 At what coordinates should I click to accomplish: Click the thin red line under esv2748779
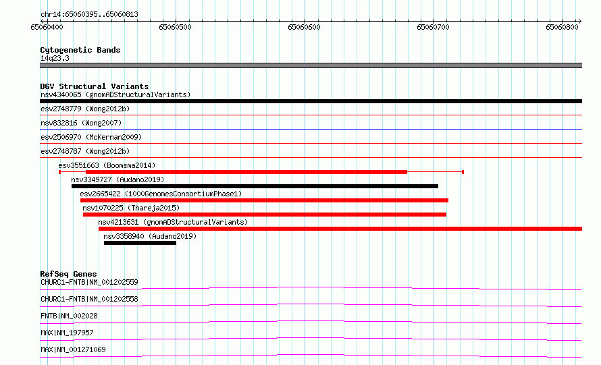coord(311,115)
